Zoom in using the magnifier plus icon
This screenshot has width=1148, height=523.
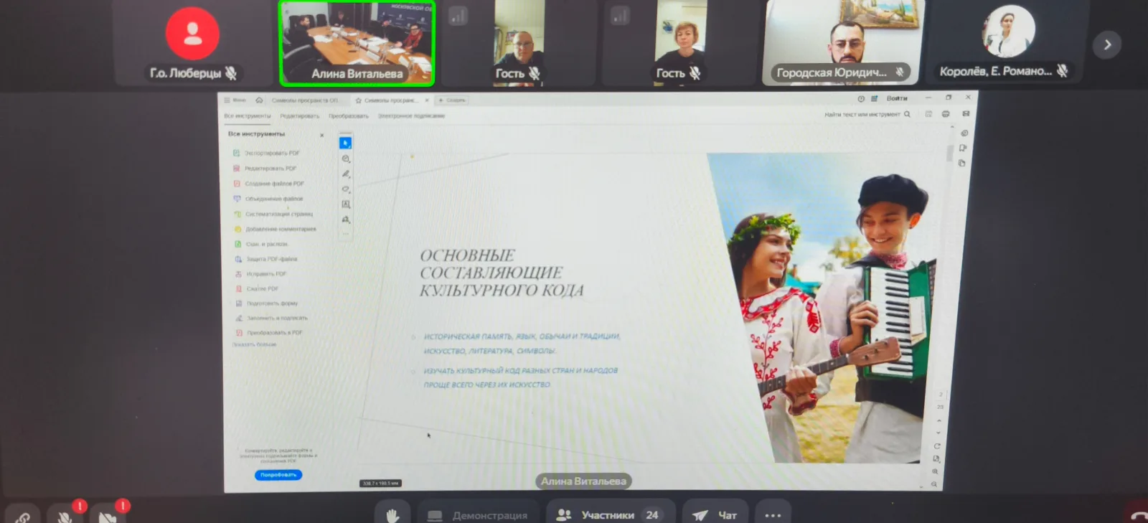(935, 471)
